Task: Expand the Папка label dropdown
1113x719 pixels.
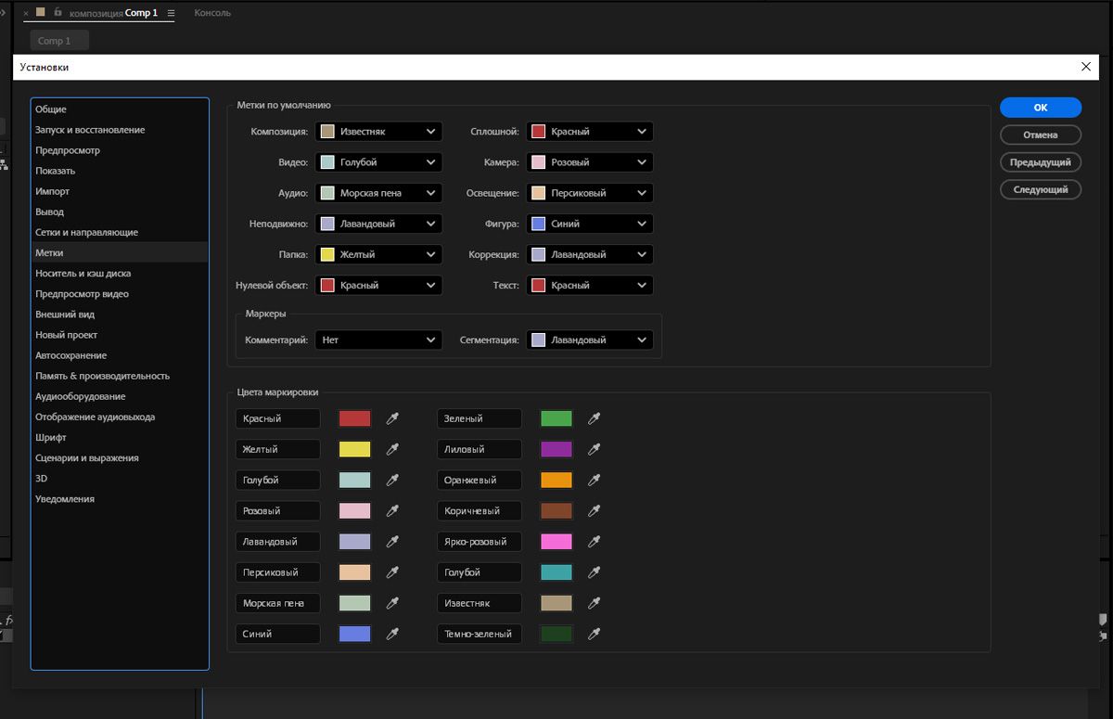Action: [378, 254]
